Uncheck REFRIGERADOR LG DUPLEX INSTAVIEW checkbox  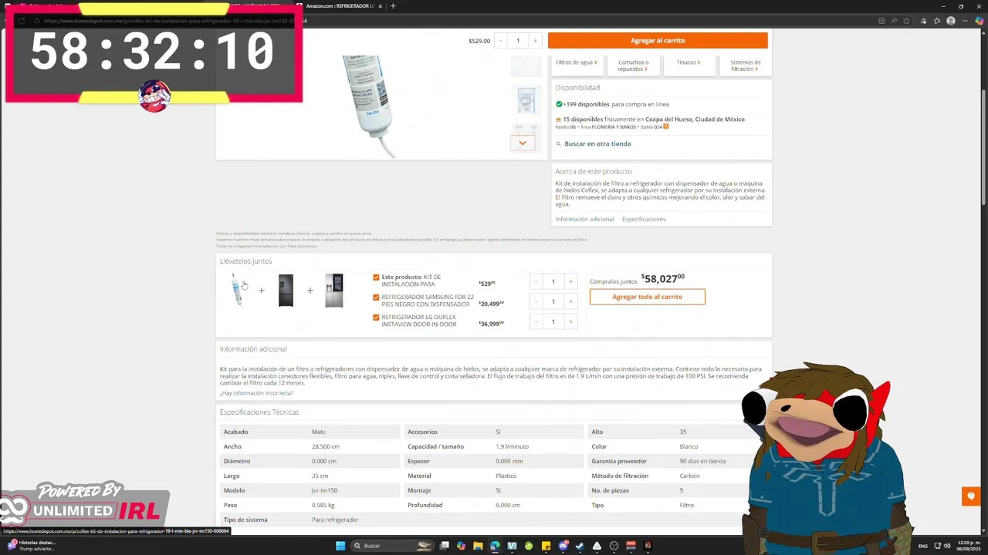(x=376, y=317)
